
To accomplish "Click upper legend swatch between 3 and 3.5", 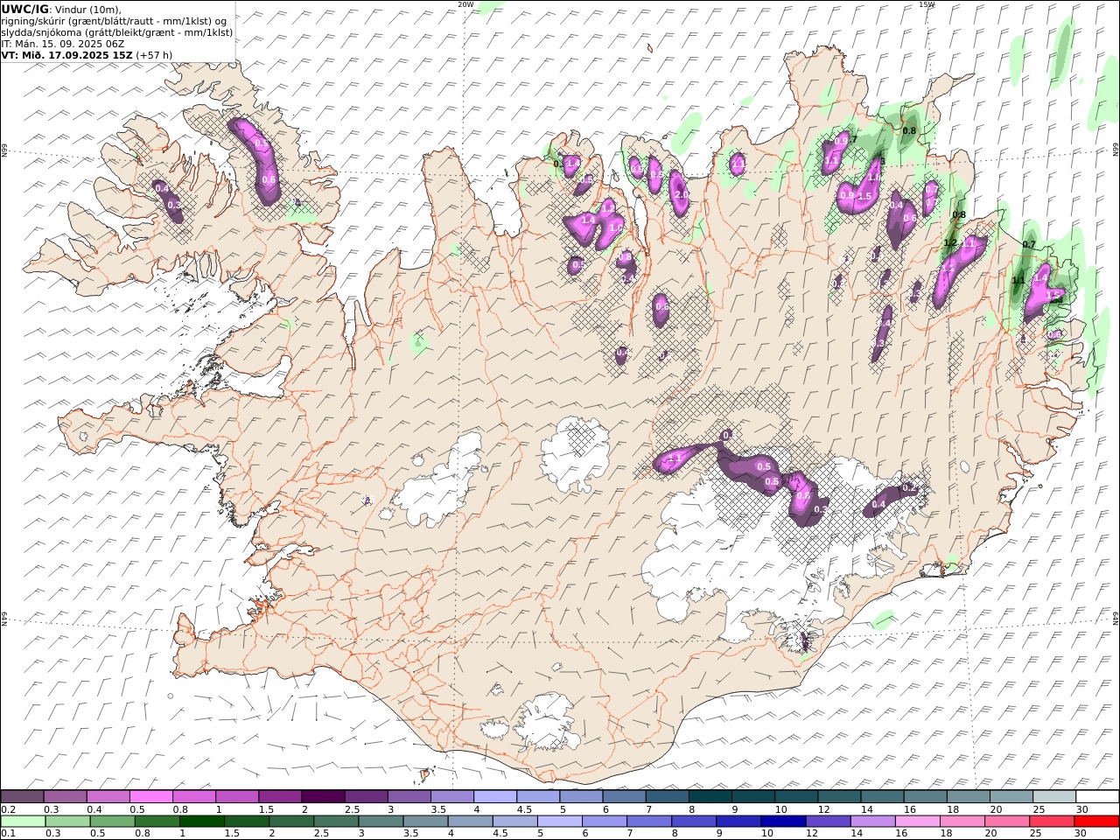I will 409,796.
